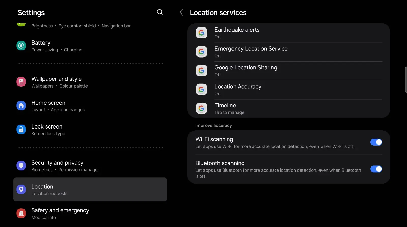Open Home screen settings entry
This screenshot has height=227, width=407.
pyautogui.click(x=90, y=106)
